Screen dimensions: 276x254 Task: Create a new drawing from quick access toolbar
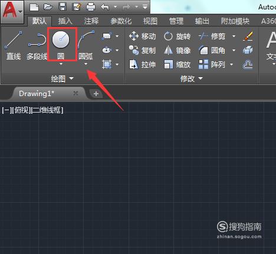point(34,7)
